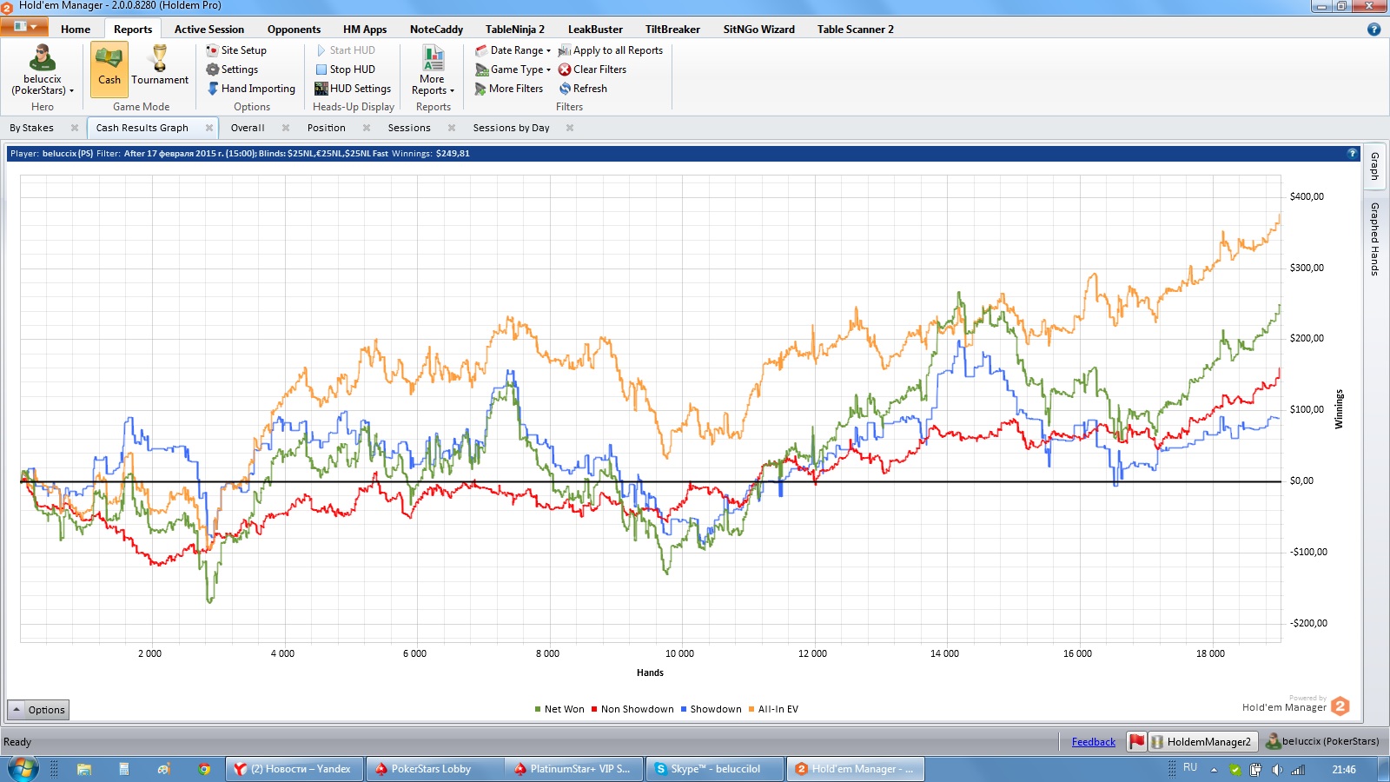Open the TiltBreaker tab
1390x782 pixels.
click(x=672, y=29)
